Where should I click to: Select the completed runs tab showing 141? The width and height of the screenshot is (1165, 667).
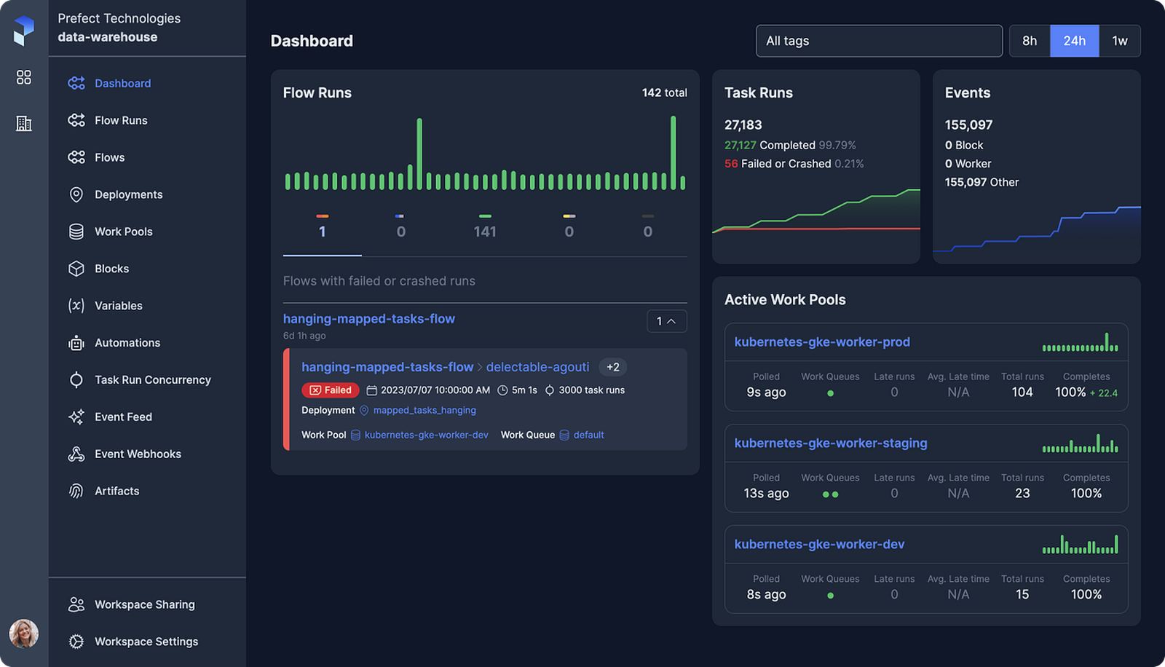(485, 232)
